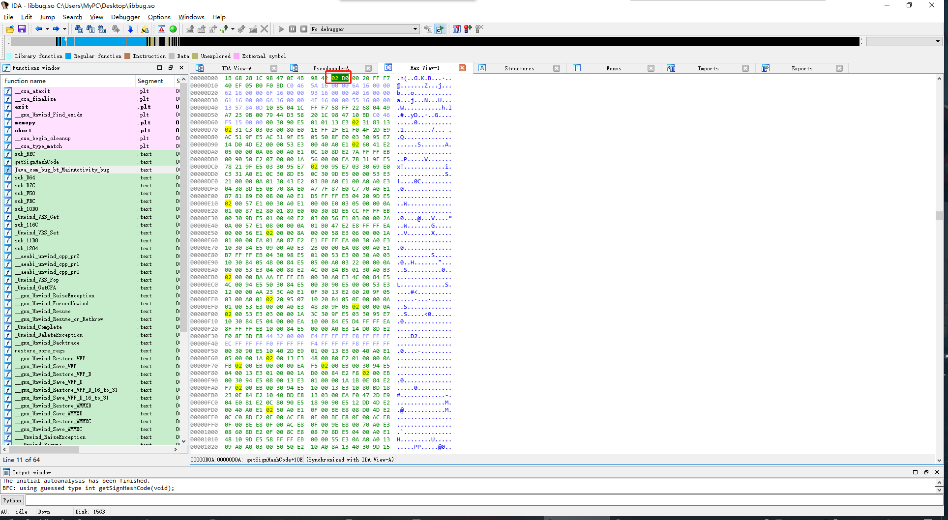Click the highlighted 02 D0 bytes at 00000D00
The height and width of the screenshot is (520, 948).
(339, 78)
